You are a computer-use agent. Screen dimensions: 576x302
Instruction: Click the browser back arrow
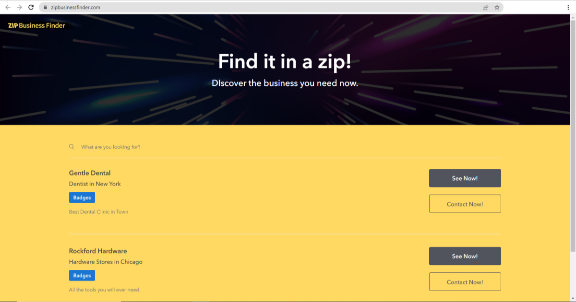tap(8, 7)
